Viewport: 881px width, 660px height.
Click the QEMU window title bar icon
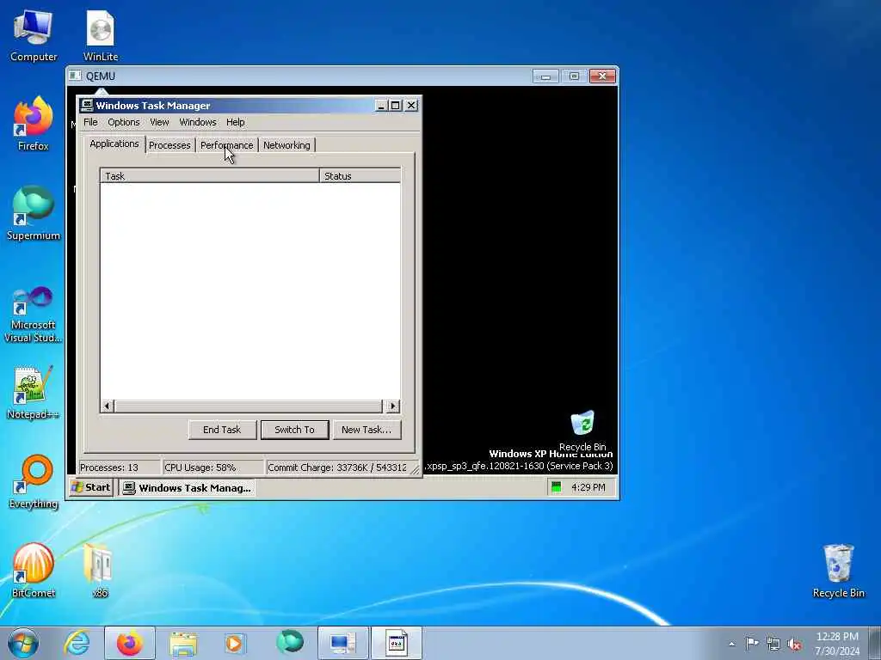pos(76,76)
